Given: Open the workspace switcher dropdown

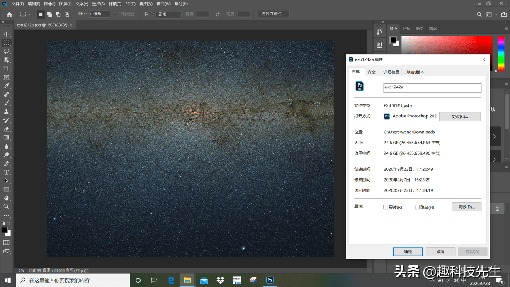Looking at the screenshot, I should pos(491,14).
